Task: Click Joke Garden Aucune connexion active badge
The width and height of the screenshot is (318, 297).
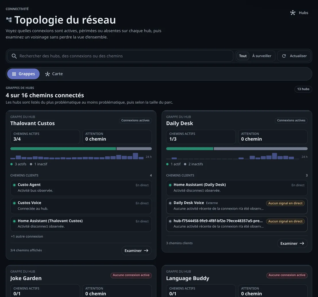Action: pyautogui.click(x=131, y=275)
